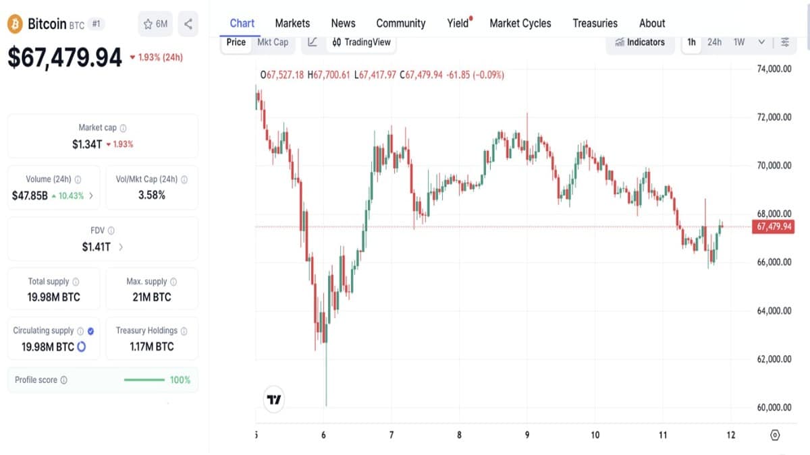The image size is (810, 455).
Task: Select the 1h timeframe button
Action: [x=691, y=42]
